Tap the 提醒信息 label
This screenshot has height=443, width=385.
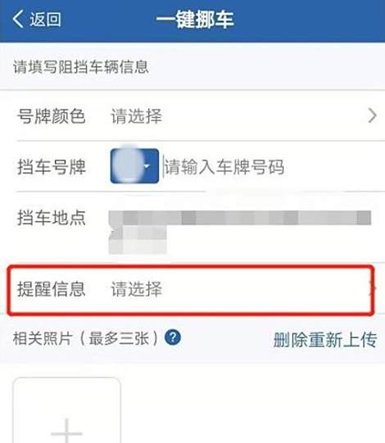(x=51, y=289)
